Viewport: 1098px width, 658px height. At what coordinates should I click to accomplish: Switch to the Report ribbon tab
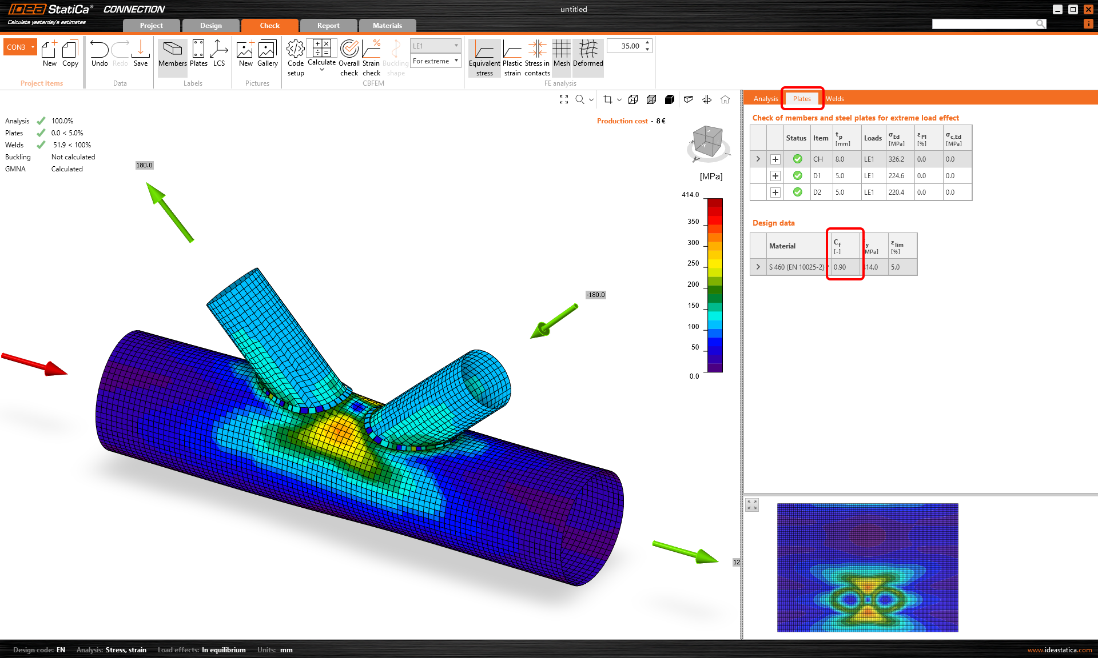coord(328,25)
